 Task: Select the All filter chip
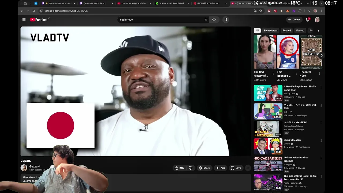[257, 31]
